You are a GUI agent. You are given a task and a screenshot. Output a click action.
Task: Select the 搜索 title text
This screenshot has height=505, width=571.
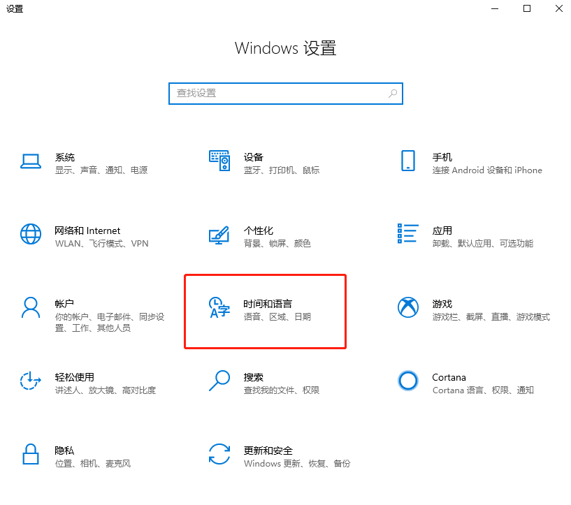pyautogui.click(x=254, y=377)
